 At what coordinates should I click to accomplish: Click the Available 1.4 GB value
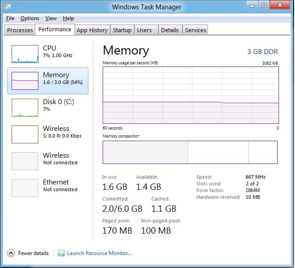149,187
